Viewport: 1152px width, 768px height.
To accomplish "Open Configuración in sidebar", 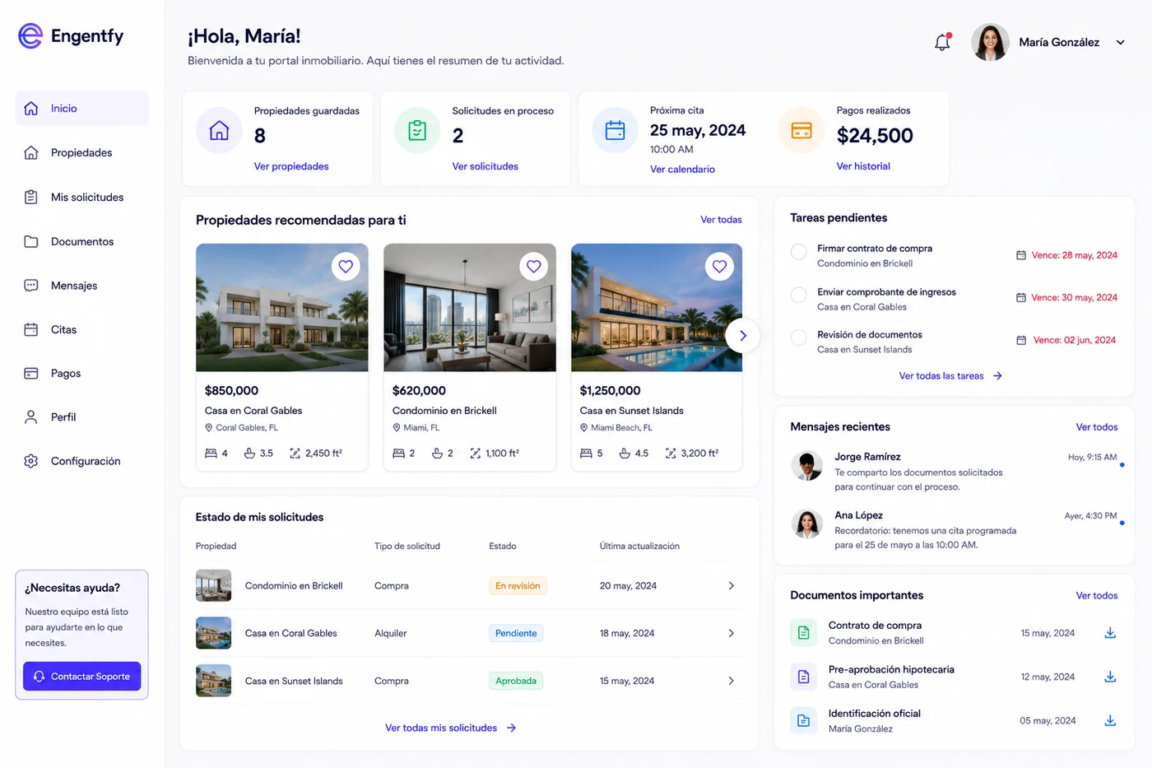I will coord(81,461).
